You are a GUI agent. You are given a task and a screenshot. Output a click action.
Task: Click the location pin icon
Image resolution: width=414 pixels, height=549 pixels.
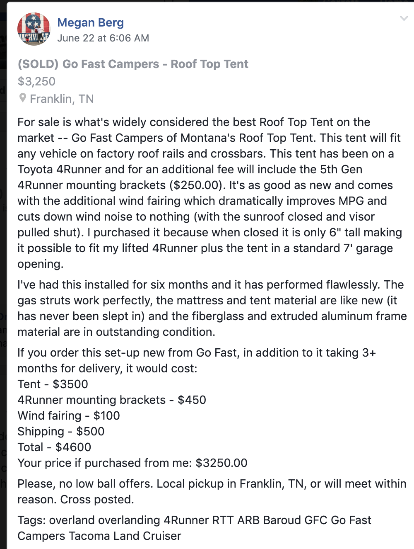click(x=23, y=98)
